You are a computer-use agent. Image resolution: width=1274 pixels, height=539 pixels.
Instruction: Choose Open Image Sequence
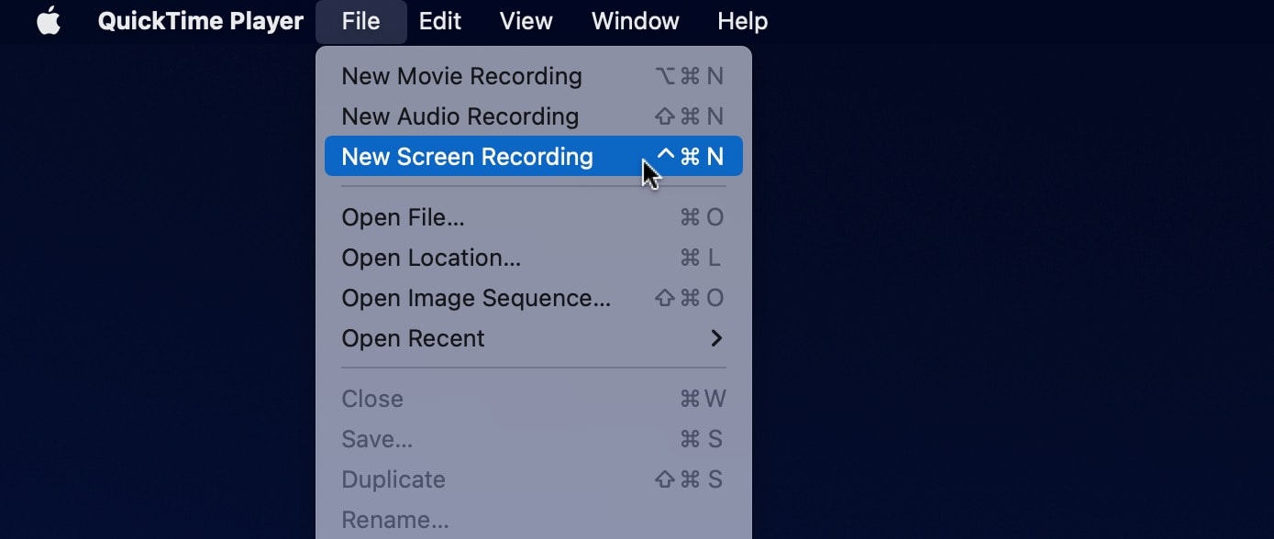click(475, 298)
